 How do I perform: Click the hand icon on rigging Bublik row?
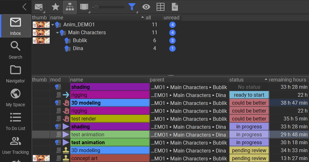(66, 111)
